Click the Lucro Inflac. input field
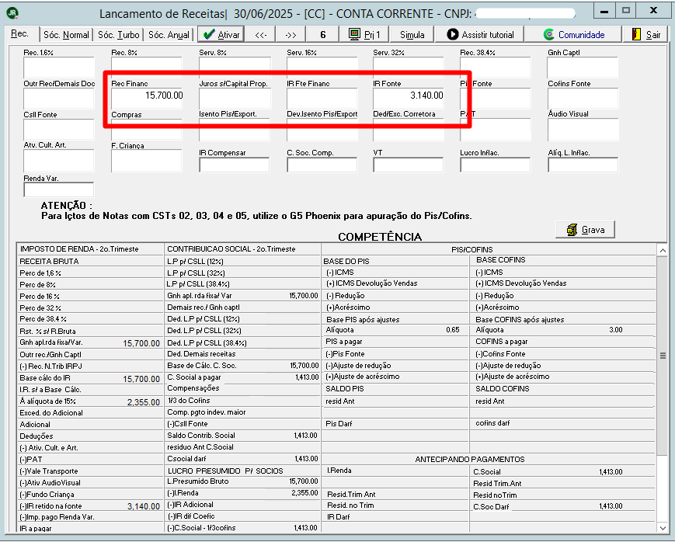675x542 pixels. click(x=496, y=165)
